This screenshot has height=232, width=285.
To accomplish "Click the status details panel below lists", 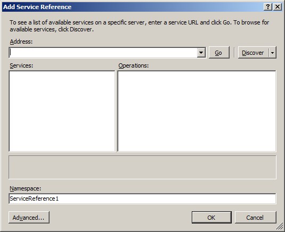I will [142, 167].
